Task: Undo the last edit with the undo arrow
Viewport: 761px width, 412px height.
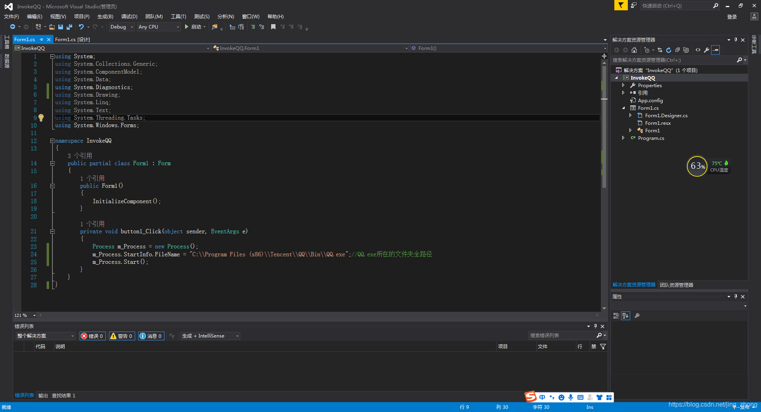Action: pos(81,27)
